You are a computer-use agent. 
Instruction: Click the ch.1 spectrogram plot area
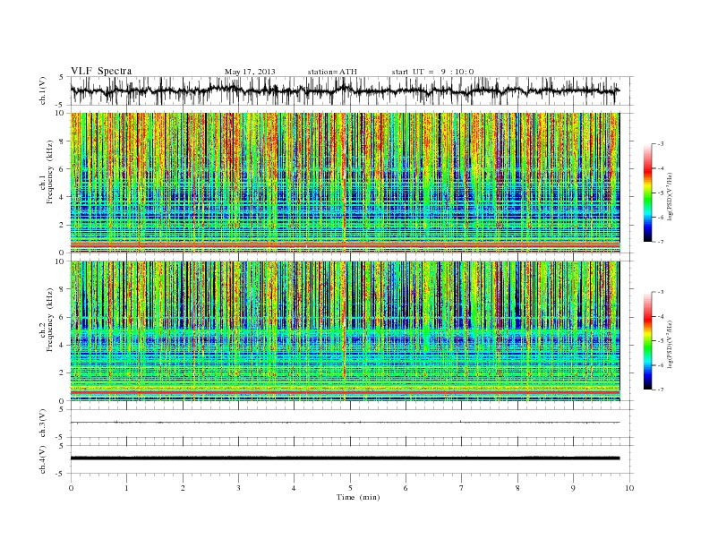point(345,183)
